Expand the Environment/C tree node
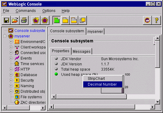 pos(11,42)
